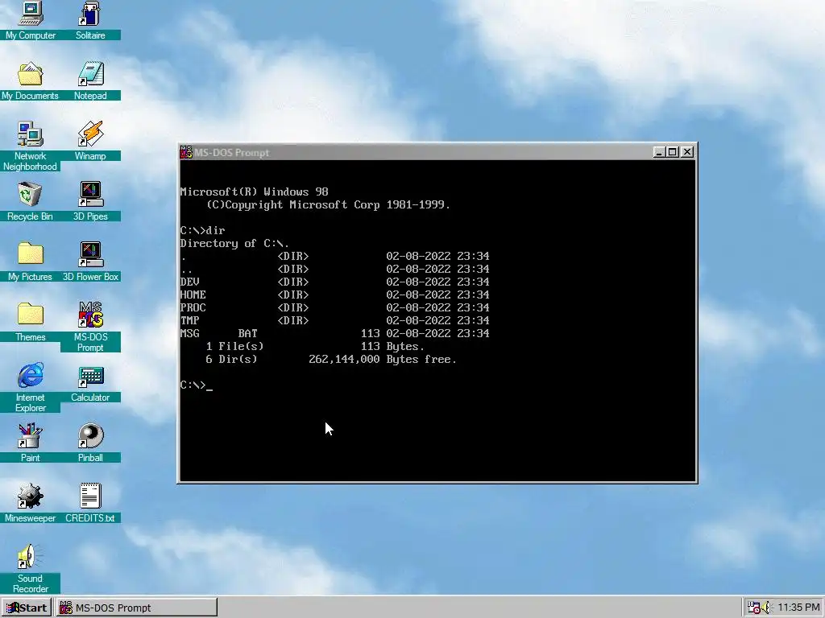825x618 pixels.
Task: Launch the Winamp lightning bolt icon
Action: (90, 134)
